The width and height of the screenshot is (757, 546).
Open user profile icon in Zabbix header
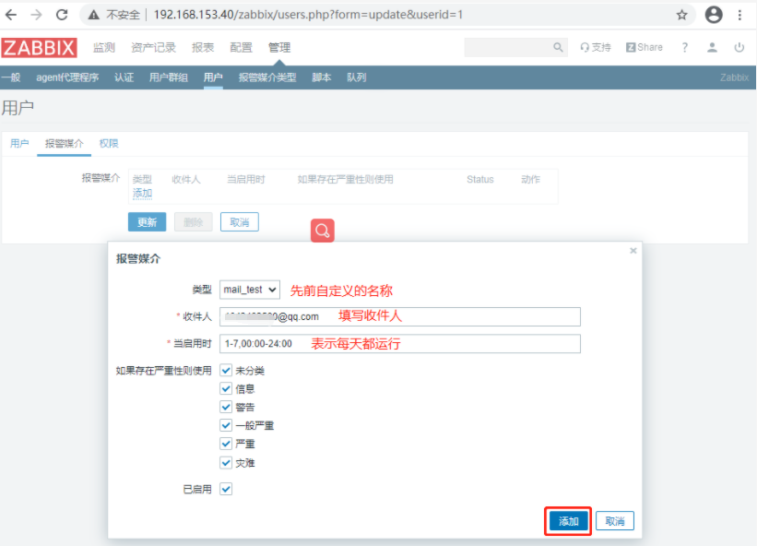point(712,47)
